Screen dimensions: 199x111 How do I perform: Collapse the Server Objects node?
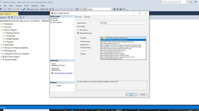[1, 30]
